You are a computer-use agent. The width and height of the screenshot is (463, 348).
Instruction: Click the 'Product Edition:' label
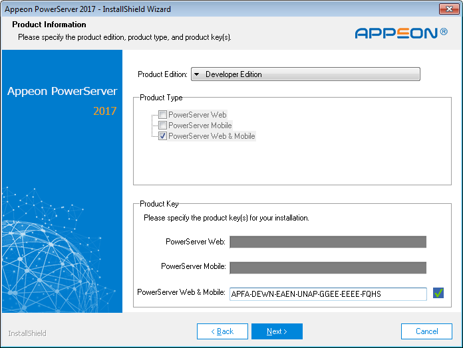162,74
